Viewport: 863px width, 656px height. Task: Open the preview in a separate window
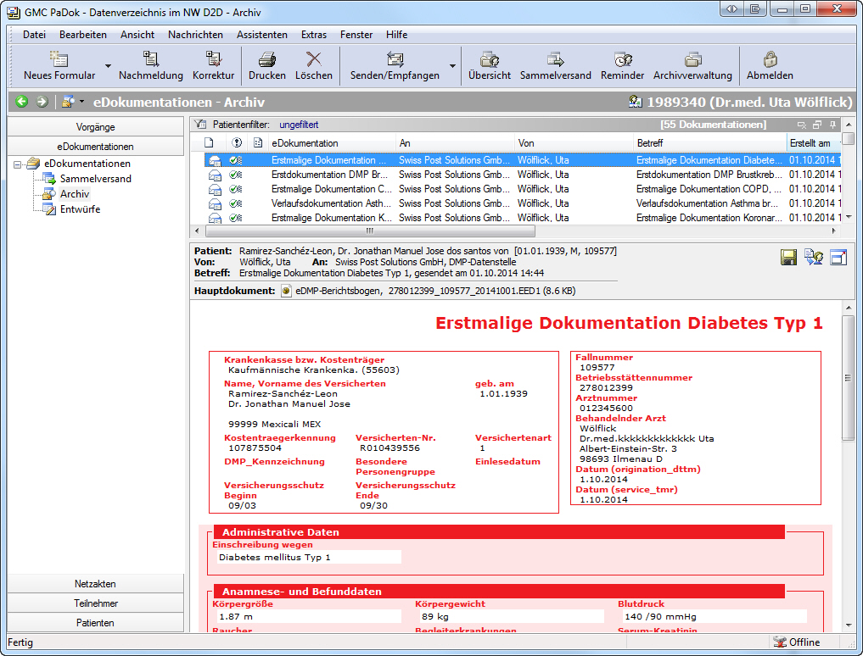838,258
